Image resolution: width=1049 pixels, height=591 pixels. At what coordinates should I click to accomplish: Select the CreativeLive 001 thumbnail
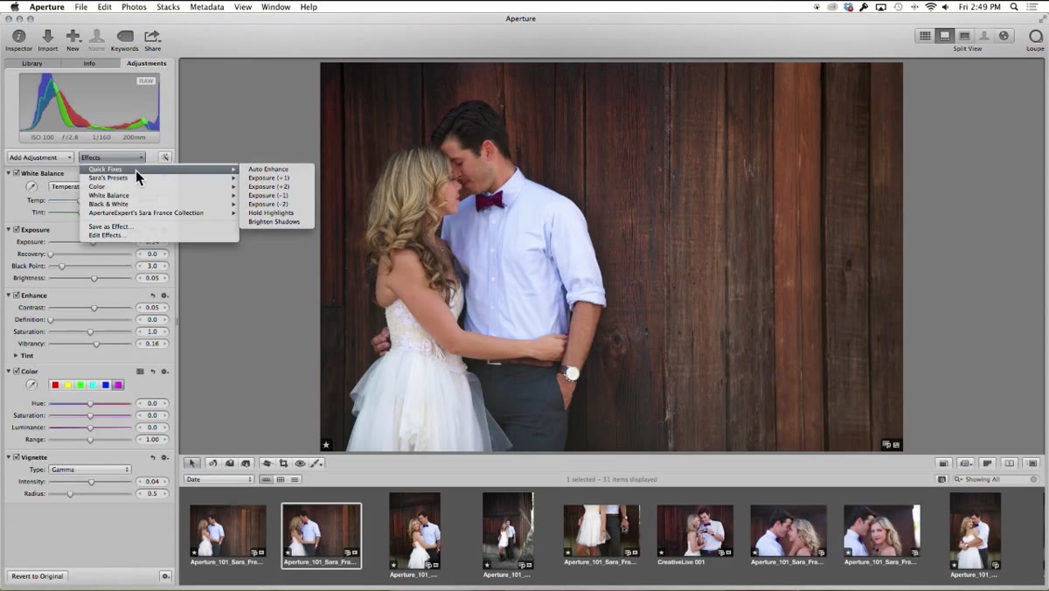point(695,532)
